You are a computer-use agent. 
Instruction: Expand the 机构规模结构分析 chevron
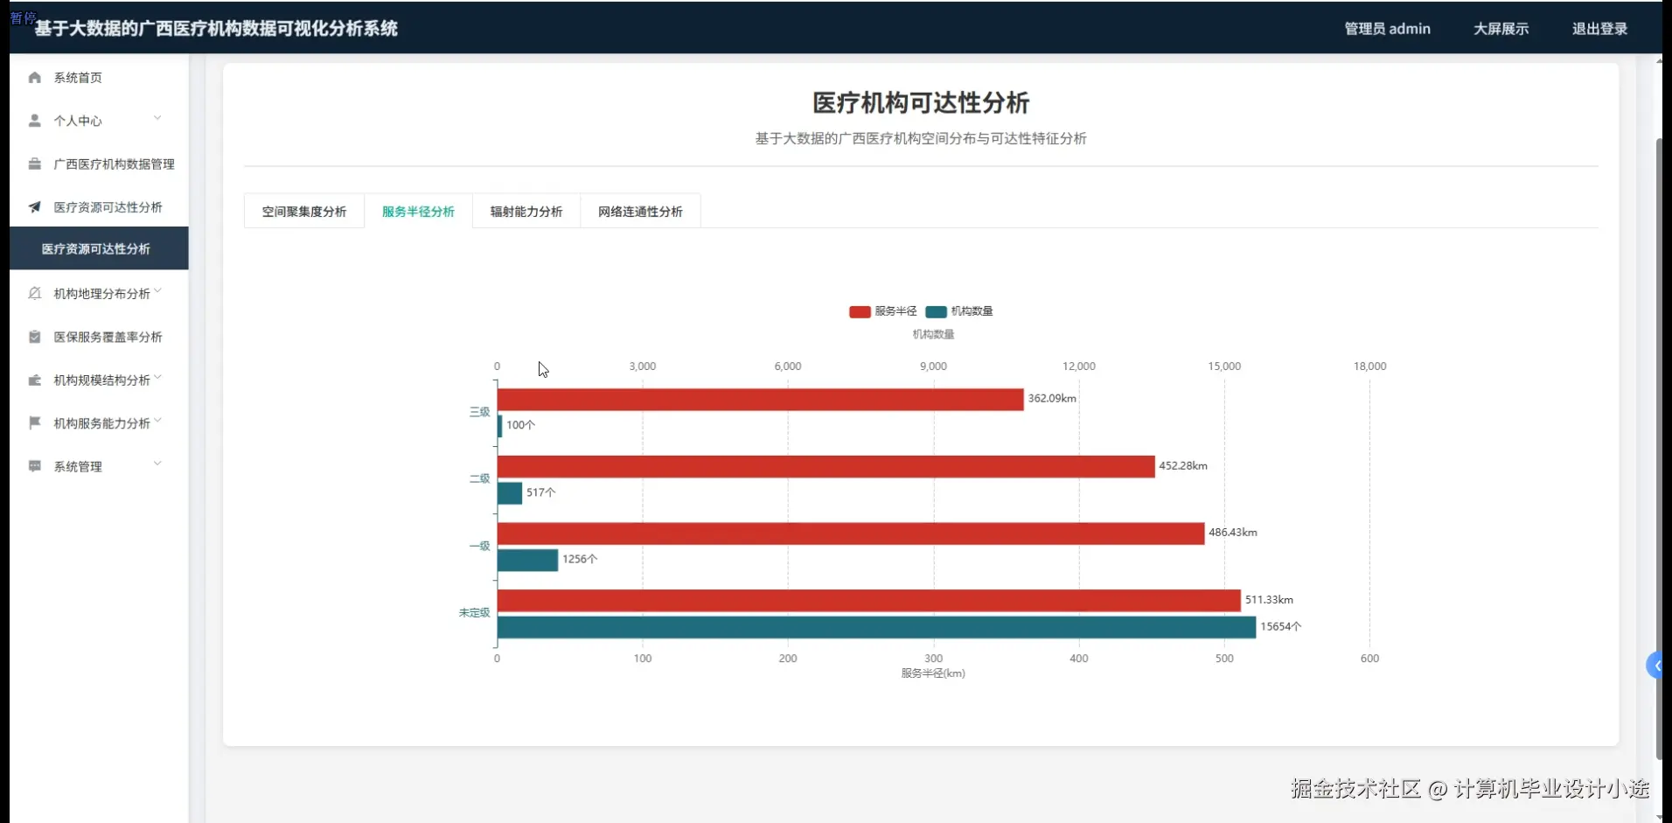click(x=157, y=378)
